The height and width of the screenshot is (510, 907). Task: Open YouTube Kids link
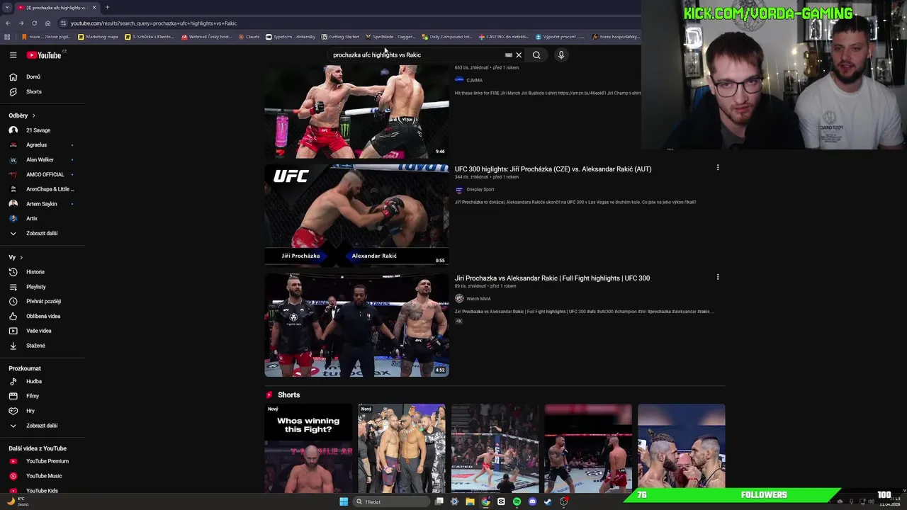[x=43, y=490]
